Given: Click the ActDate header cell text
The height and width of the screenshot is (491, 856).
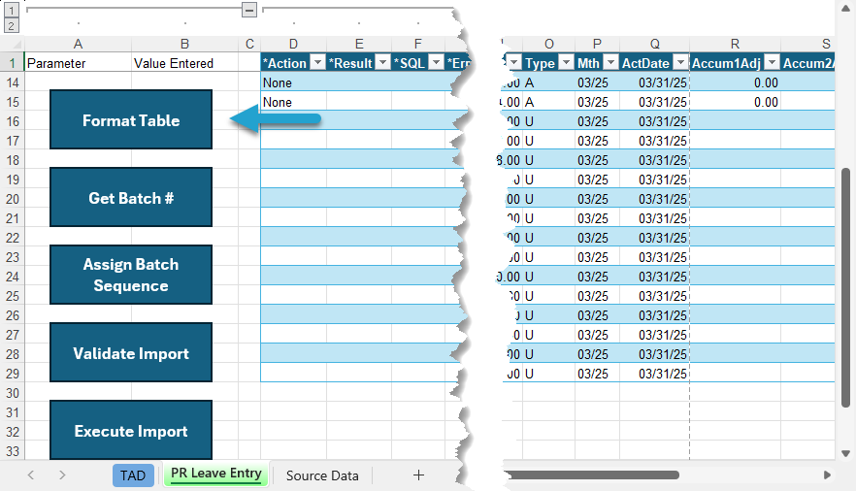Looking at the screenshot, I should pos(645,63).
